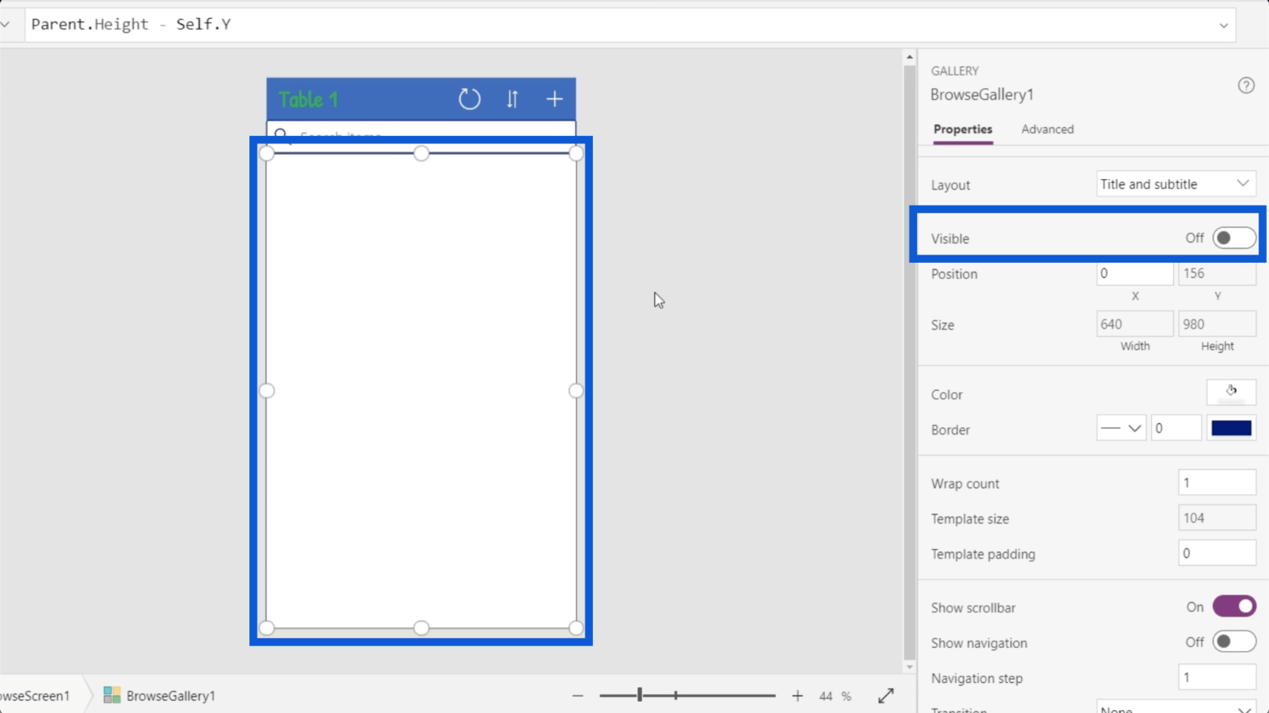Click the plus icon to add item
This screenshot has width=1269, height=713.
click(554, 99)
